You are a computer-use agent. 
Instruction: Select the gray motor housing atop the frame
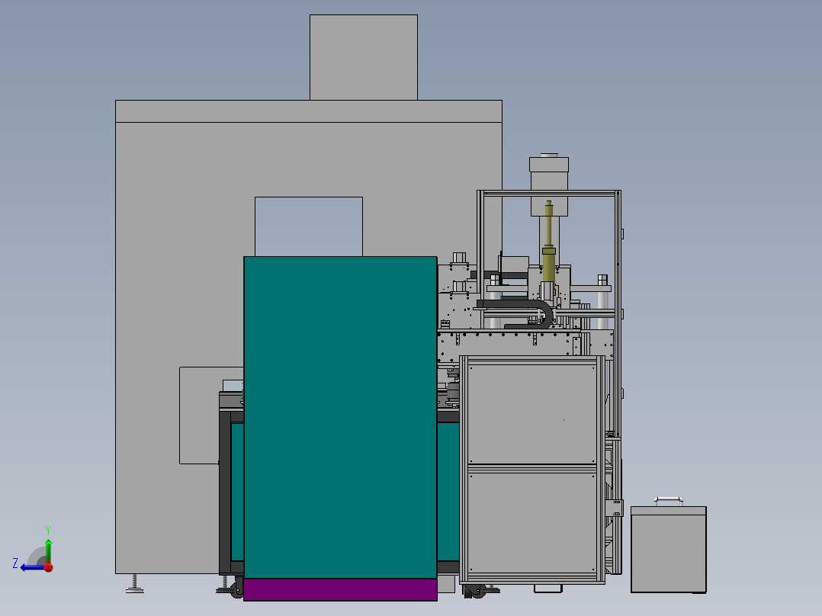pos(549,186)
